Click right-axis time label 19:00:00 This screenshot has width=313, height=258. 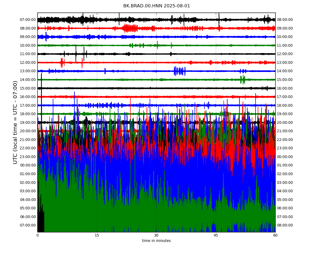click(x=285, y=114)
